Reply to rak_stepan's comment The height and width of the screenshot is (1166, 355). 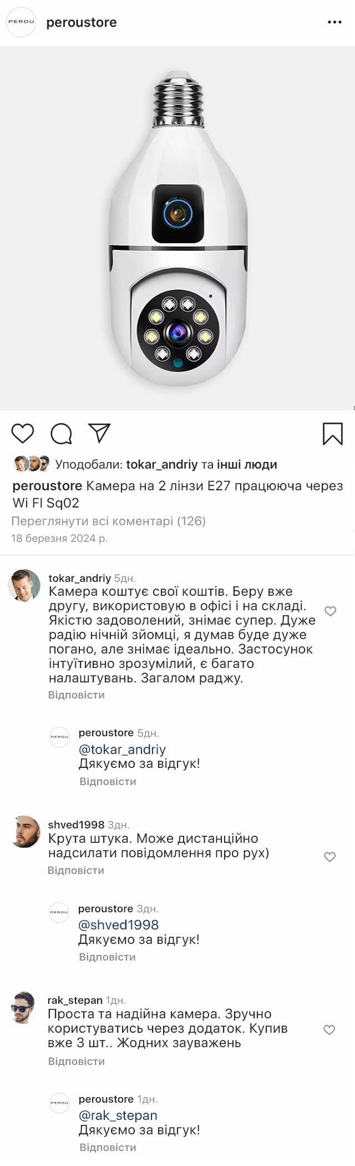pyautogui.click(x=77, y=1061)
